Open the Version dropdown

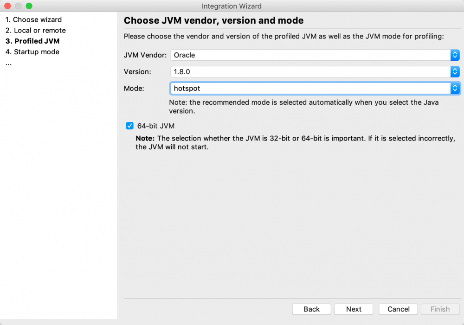tap(311, 71)
